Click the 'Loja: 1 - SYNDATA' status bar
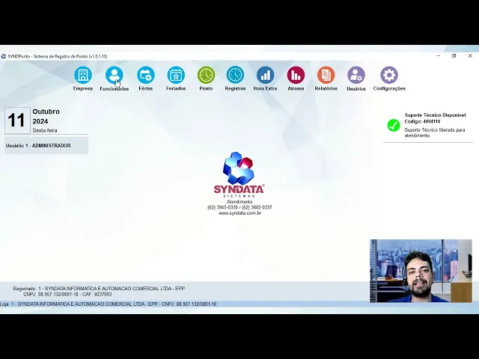 108,304
